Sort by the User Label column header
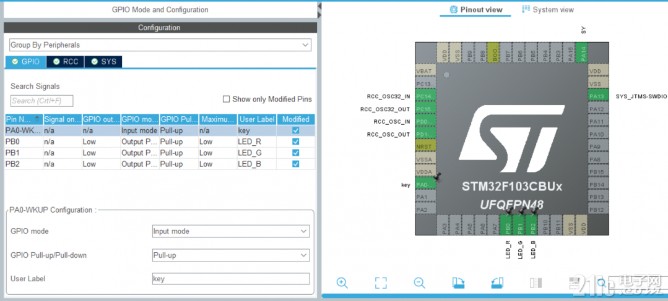The height and width of the screenshot is (301, 668). click(257, 119)
